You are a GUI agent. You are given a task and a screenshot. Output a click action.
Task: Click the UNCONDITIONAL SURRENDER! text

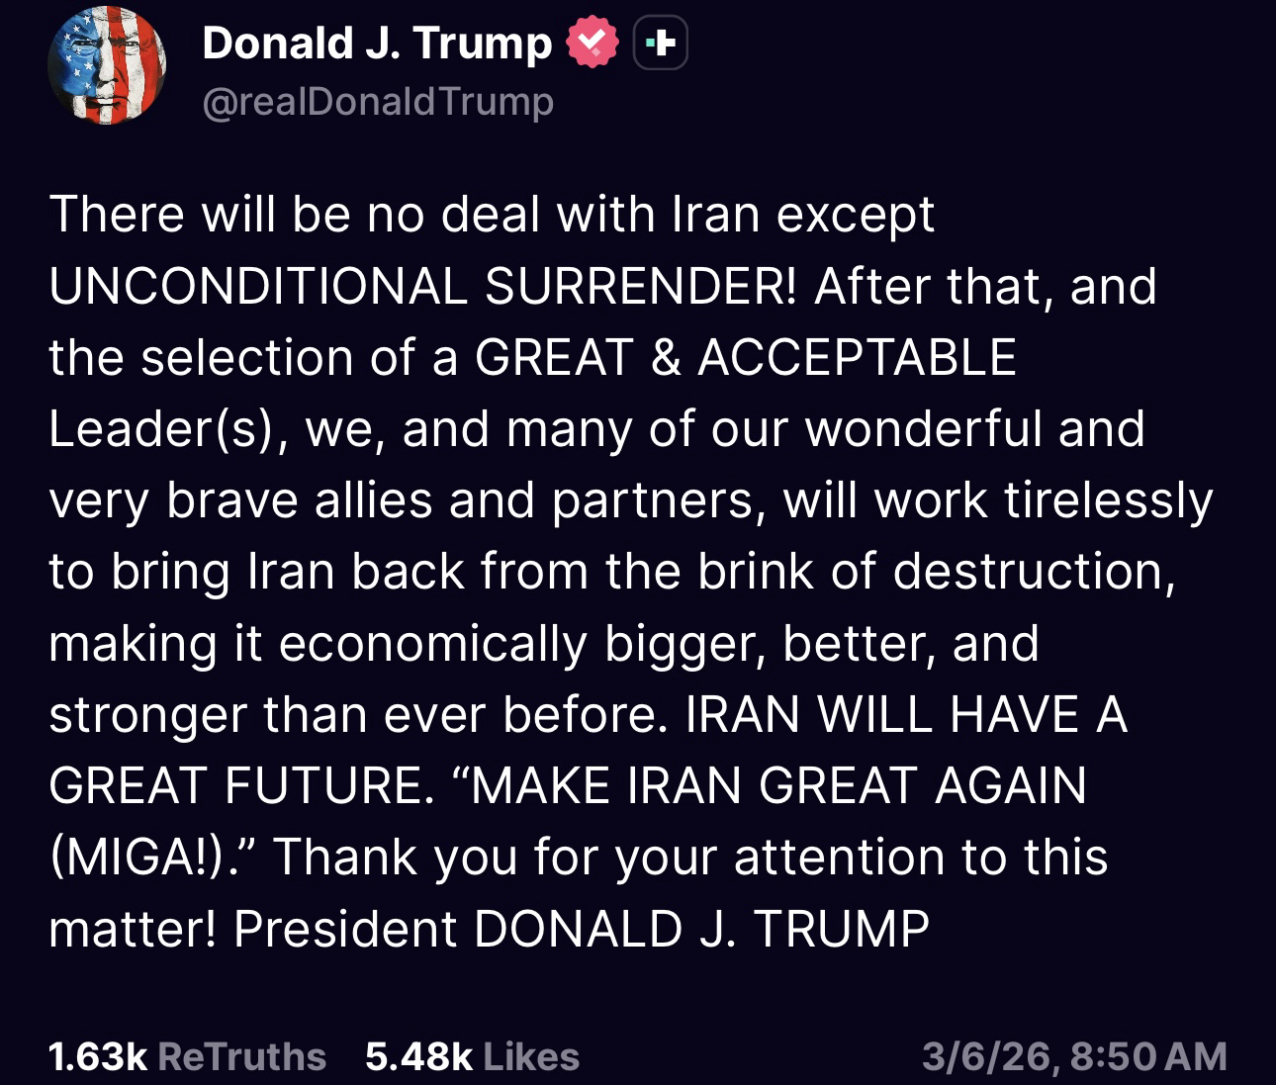coord(422,286)
